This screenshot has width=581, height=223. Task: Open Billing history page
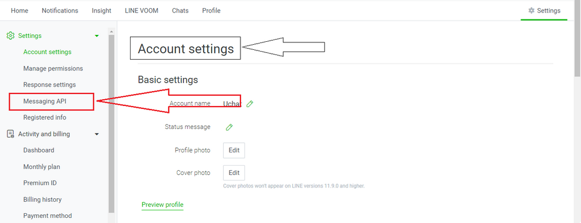42,199
